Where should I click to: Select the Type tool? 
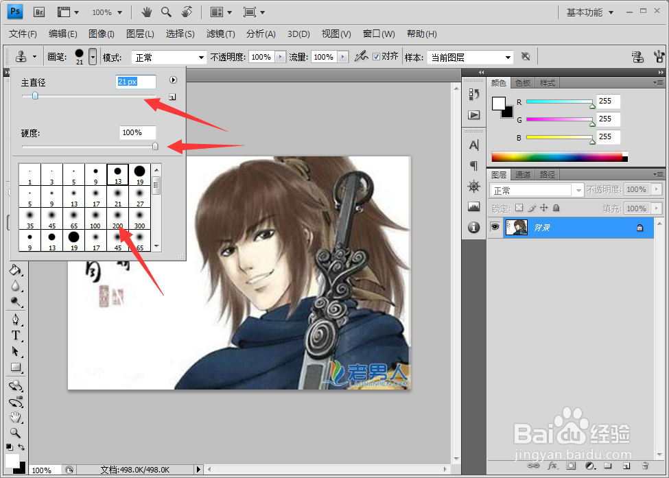click(16, 335)
